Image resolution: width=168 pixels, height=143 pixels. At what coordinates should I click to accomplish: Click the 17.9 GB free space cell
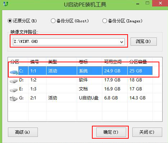(x=112, y=80)
